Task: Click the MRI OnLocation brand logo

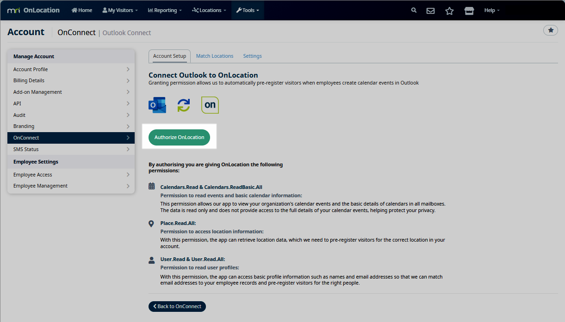Action: pos(33,10)
